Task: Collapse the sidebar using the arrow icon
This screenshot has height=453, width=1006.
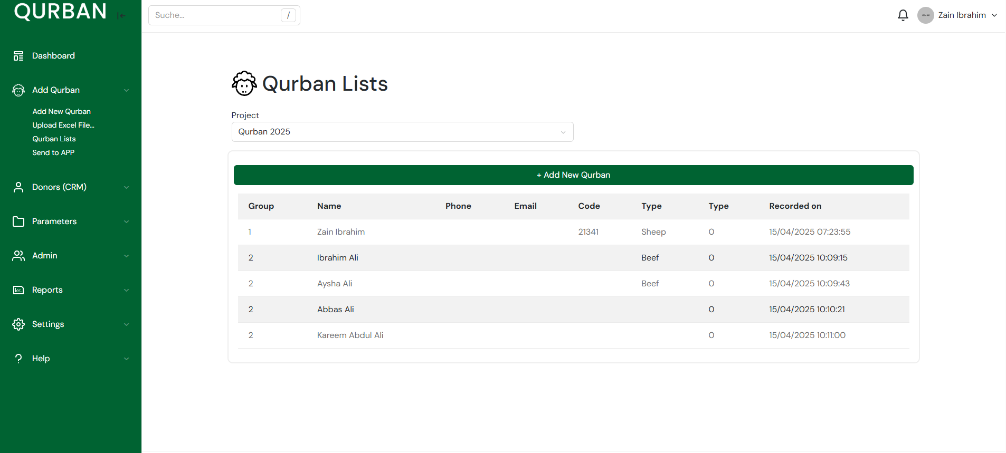Action: 122,16
